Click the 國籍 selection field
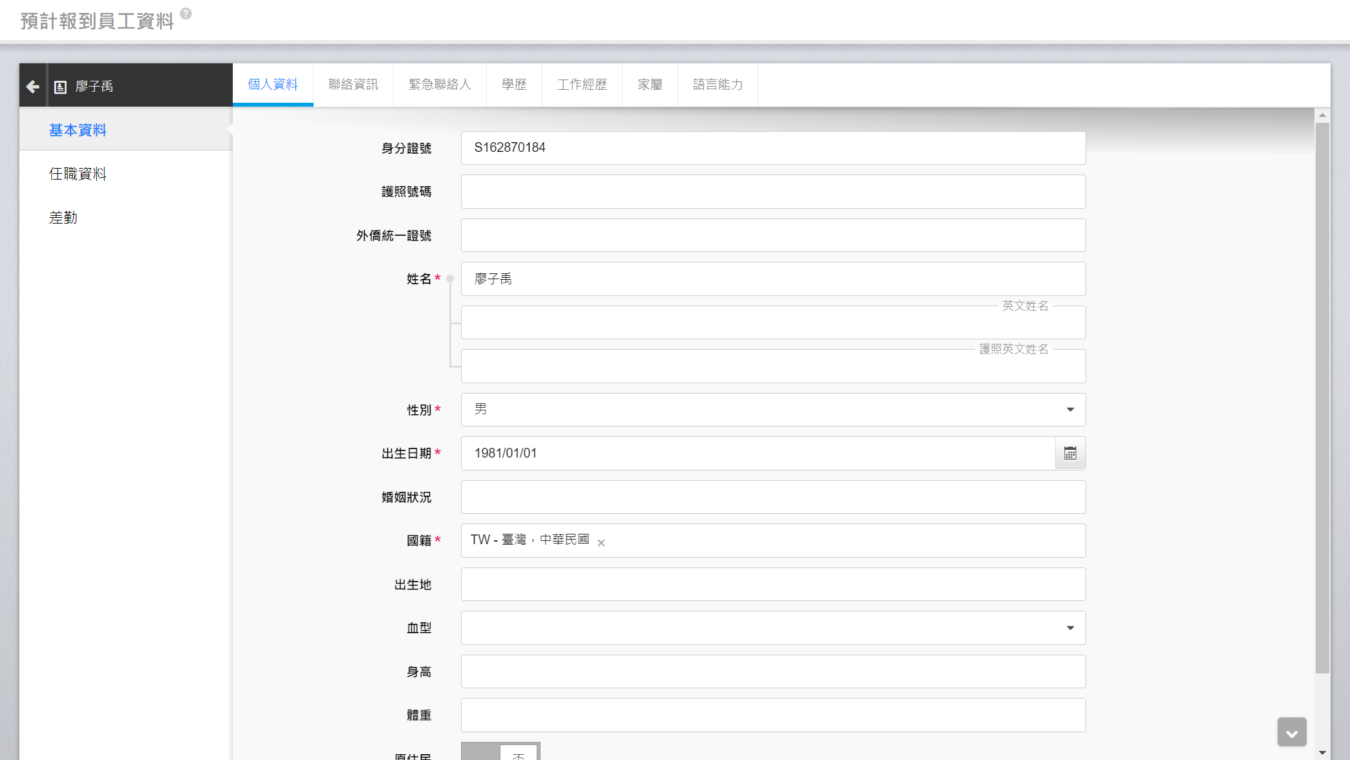Screen dimensions: 1350x760 click(x=841, y=540)
